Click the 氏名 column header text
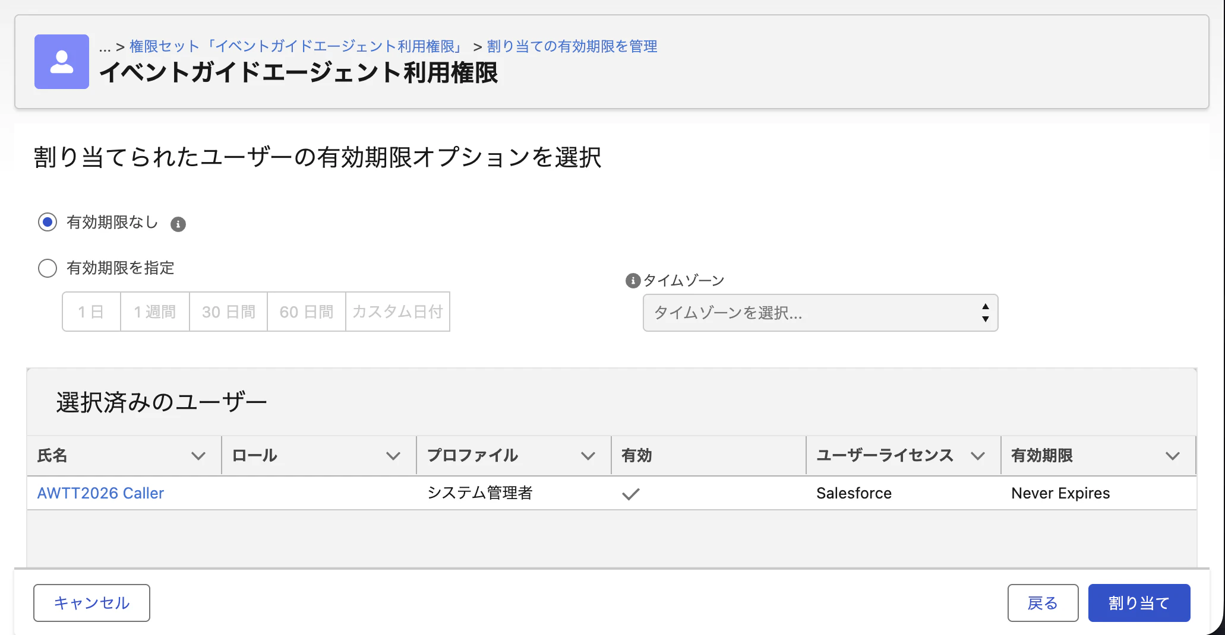The height and width of the screenshot is (635, 1225). click(52, 455)
